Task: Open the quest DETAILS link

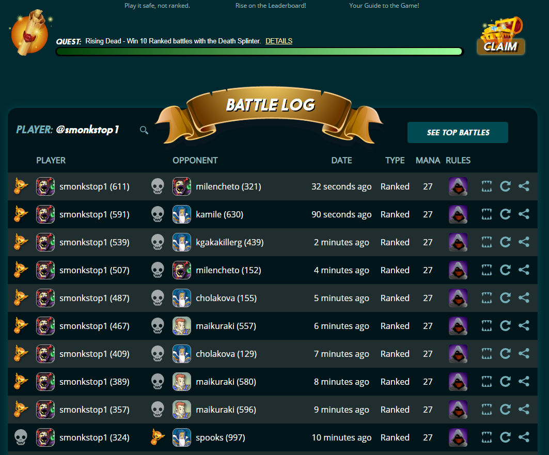Action: point(279,41)
